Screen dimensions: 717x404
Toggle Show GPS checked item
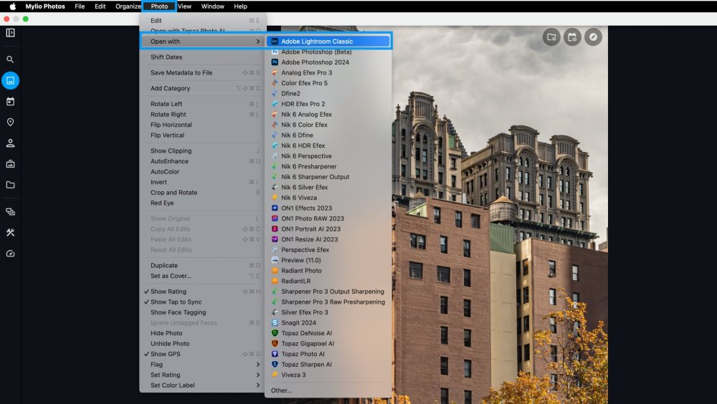pyautogui.click(x=202, y=354)
